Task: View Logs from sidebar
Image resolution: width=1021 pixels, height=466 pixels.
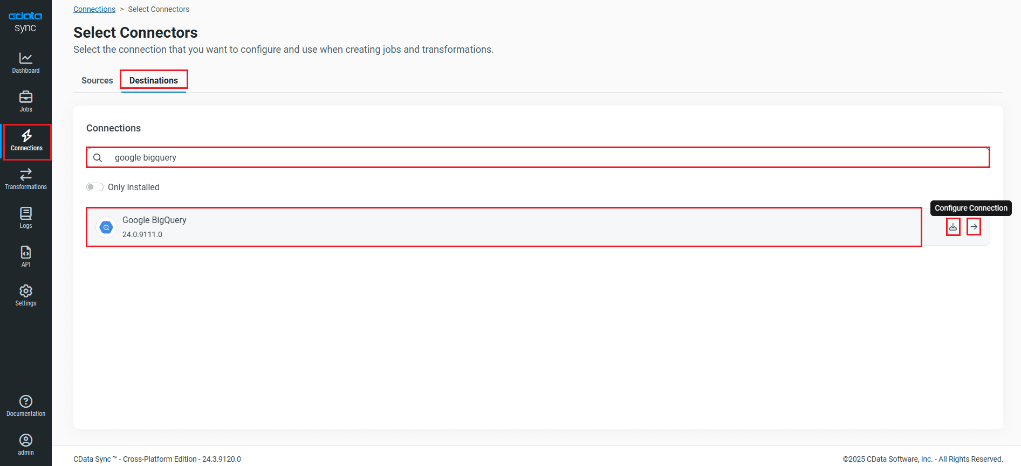Action: pyautogui.click(x=26, y=218)
